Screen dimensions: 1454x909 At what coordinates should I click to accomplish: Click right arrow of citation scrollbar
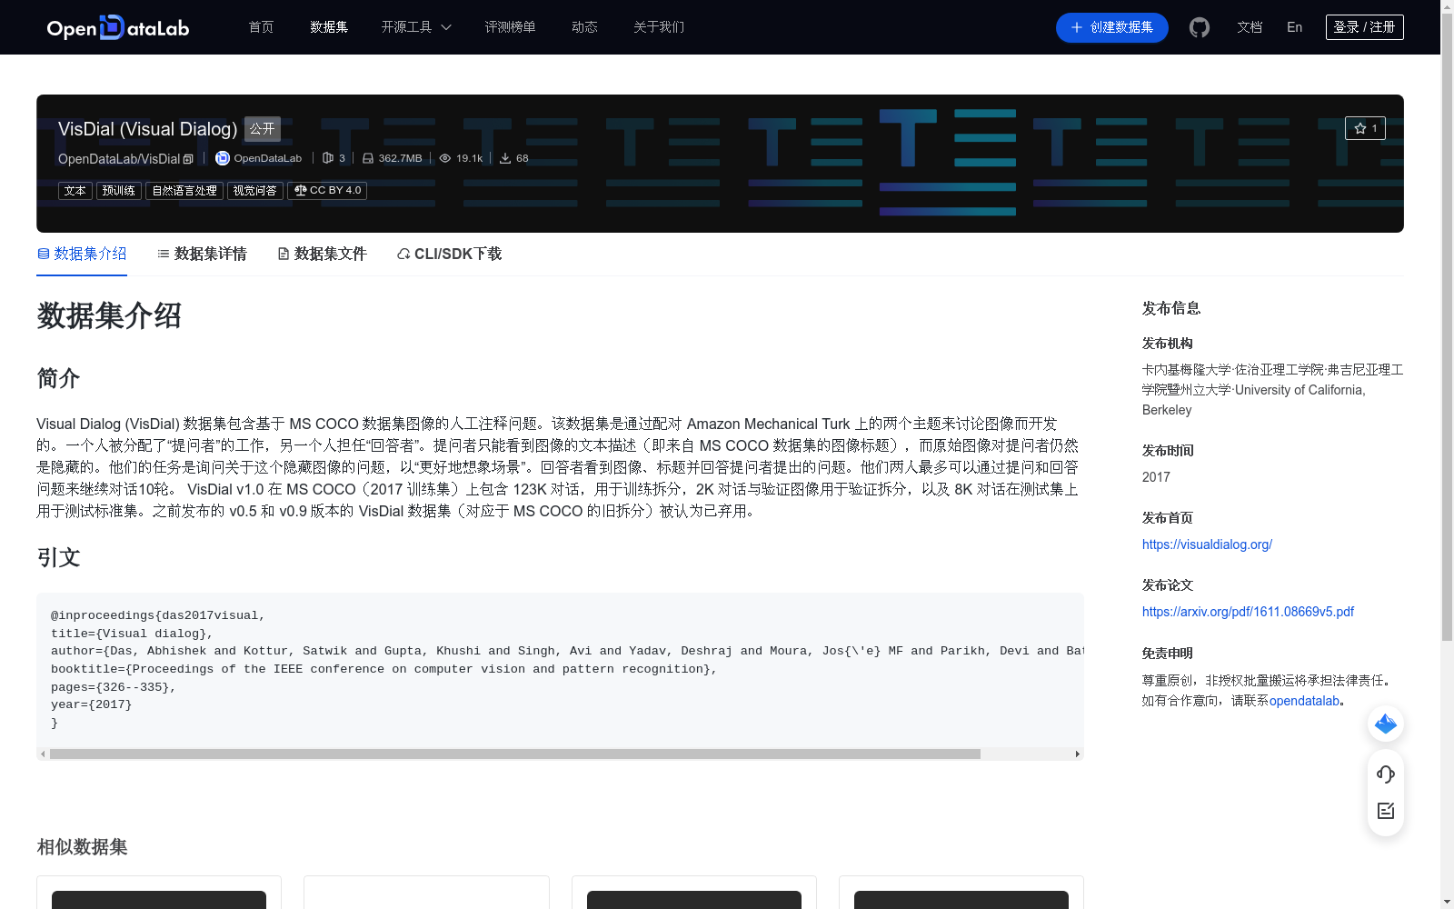[x=1078, y=754]
